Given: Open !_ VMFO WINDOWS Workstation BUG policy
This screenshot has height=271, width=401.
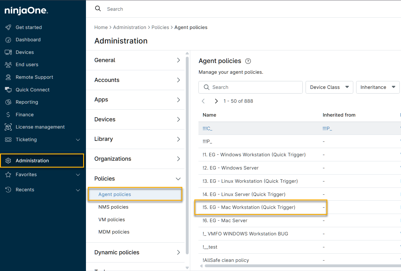Looking at the screenshot, I should (x=246, y=234).
